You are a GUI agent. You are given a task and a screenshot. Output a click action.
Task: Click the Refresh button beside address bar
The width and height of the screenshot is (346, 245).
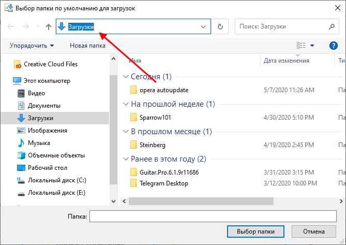[221, 26]
